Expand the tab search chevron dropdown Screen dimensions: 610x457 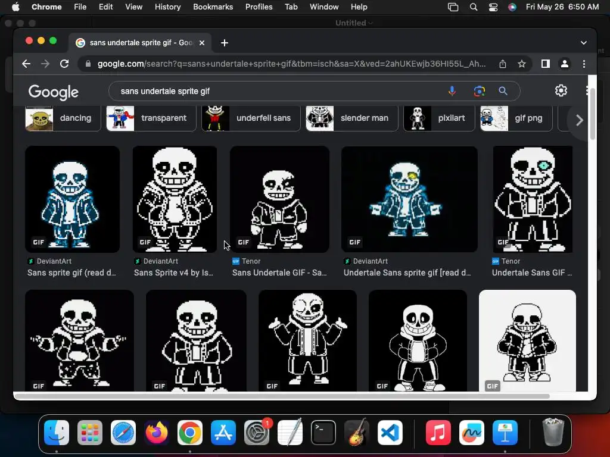584,43
